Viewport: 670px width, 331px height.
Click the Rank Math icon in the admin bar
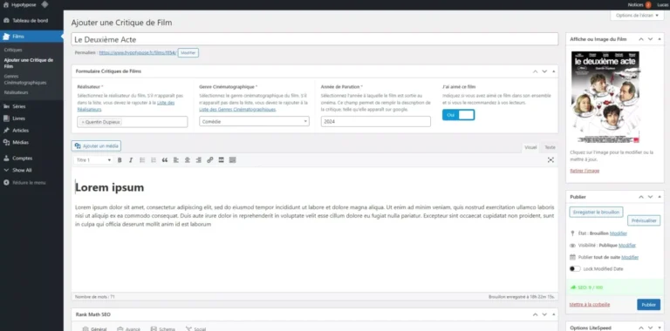tap(44, 4)
